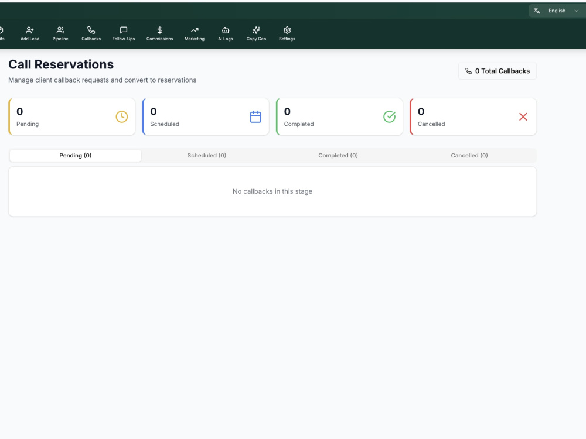This screenshot has width=586, height=439.
Task: Go to the Pipeline section
Action: point(60,33)
